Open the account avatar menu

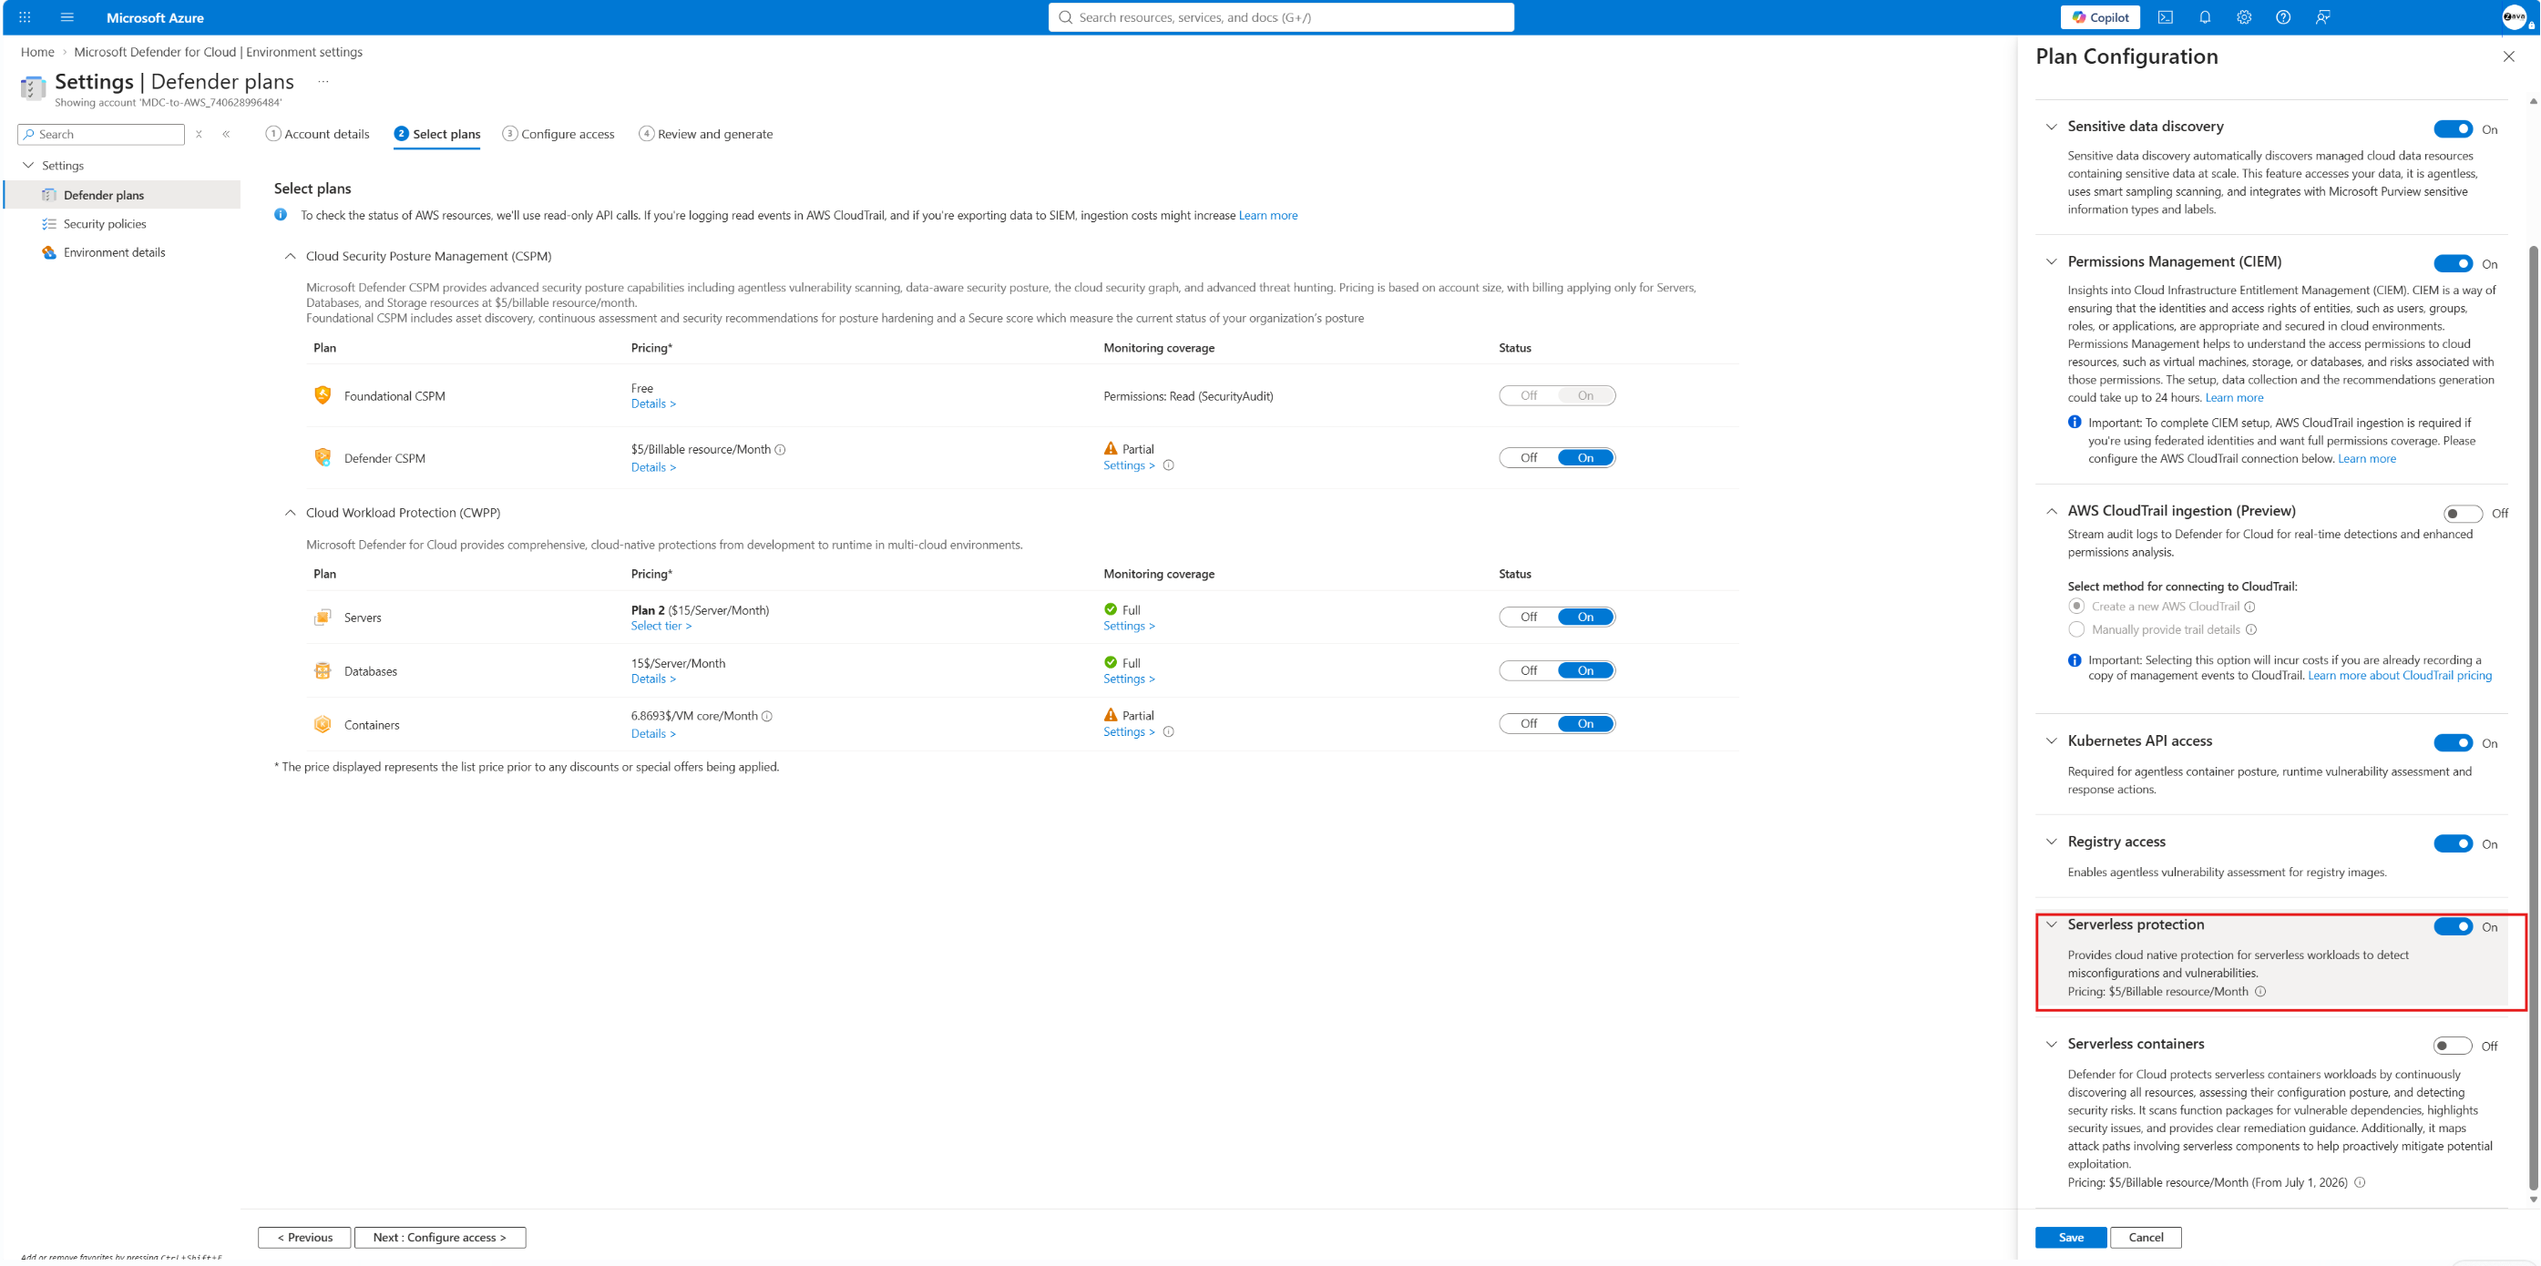click(x=2514, y=16)
